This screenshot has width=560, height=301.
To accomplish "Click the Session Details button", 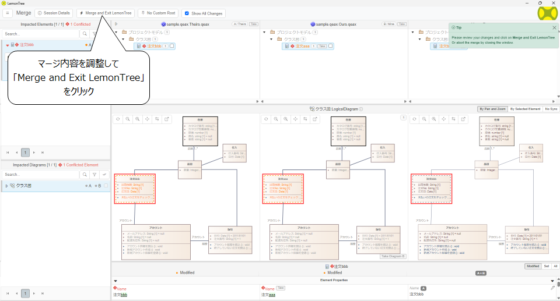I will pyautogui.click(x=54, y=13).
